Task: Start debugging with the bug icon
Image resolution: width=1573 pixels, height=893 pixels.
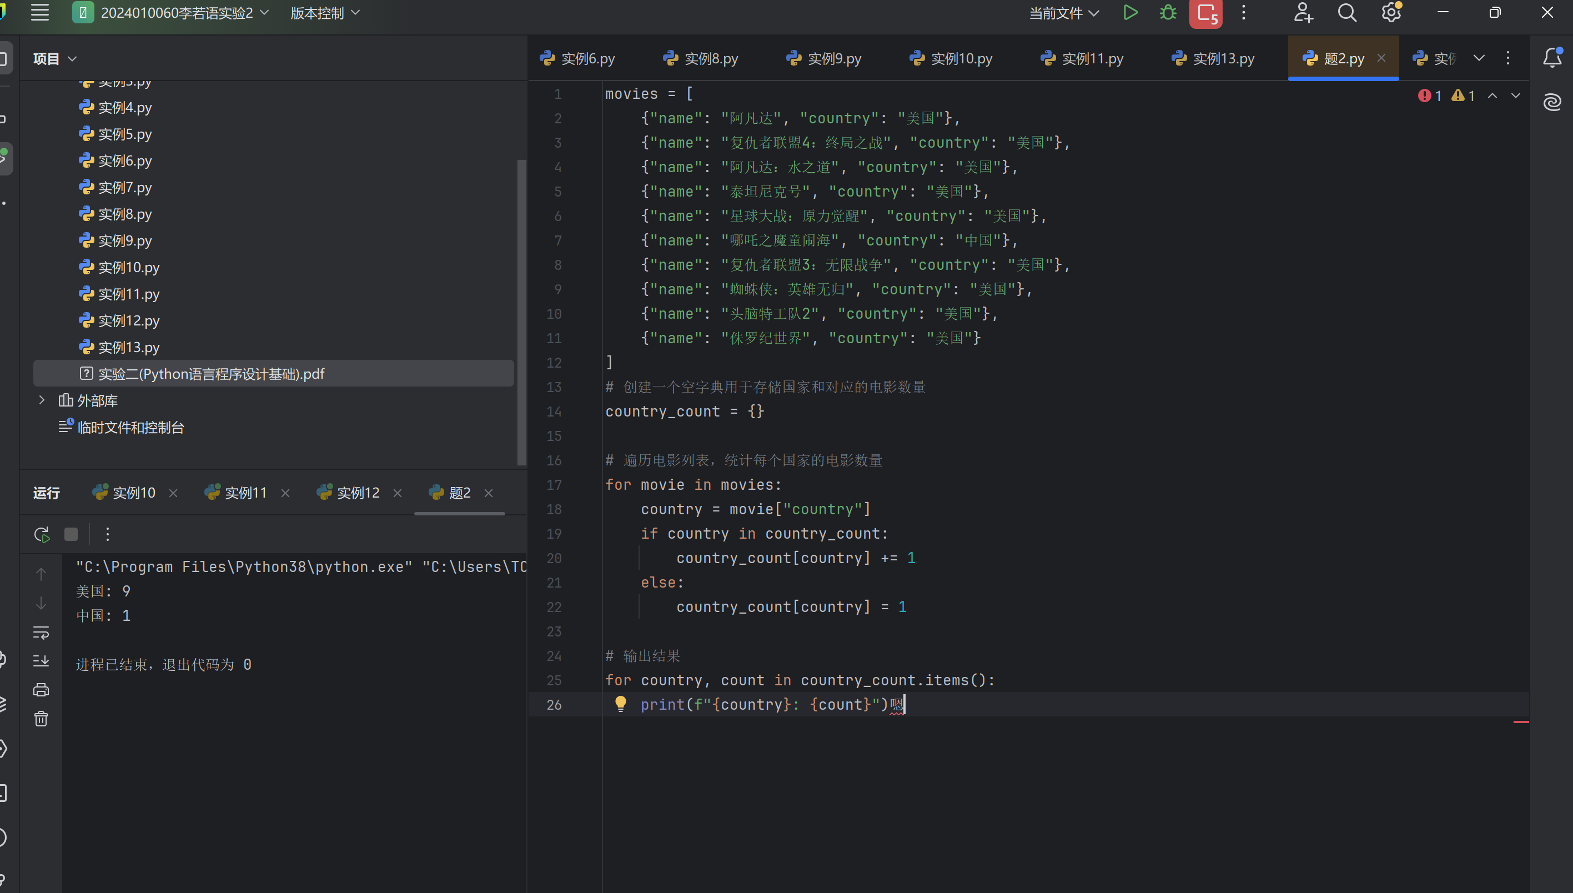Action: pos(1168,13)
